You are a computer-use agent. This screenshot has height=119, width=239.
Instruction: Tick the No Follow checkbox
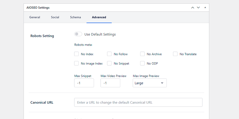pyautogui.click(x=109, y=54)
